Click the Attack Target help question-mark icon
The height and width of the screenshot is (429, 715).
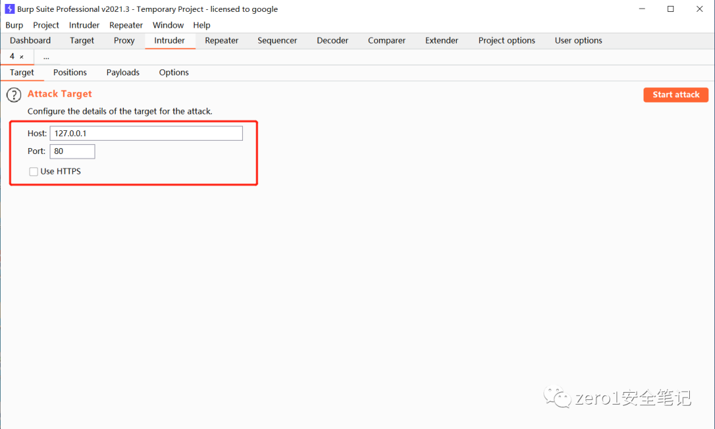coord(14,95)
